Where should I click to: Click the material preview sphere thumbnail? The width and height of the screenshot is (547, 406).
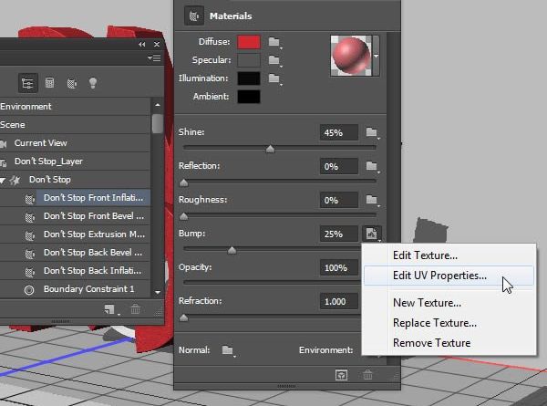tap(351, 56)
